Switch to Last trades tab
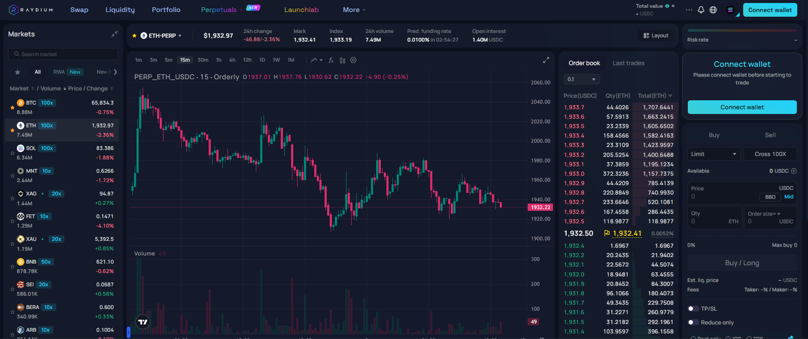 (x=629, y=63)
